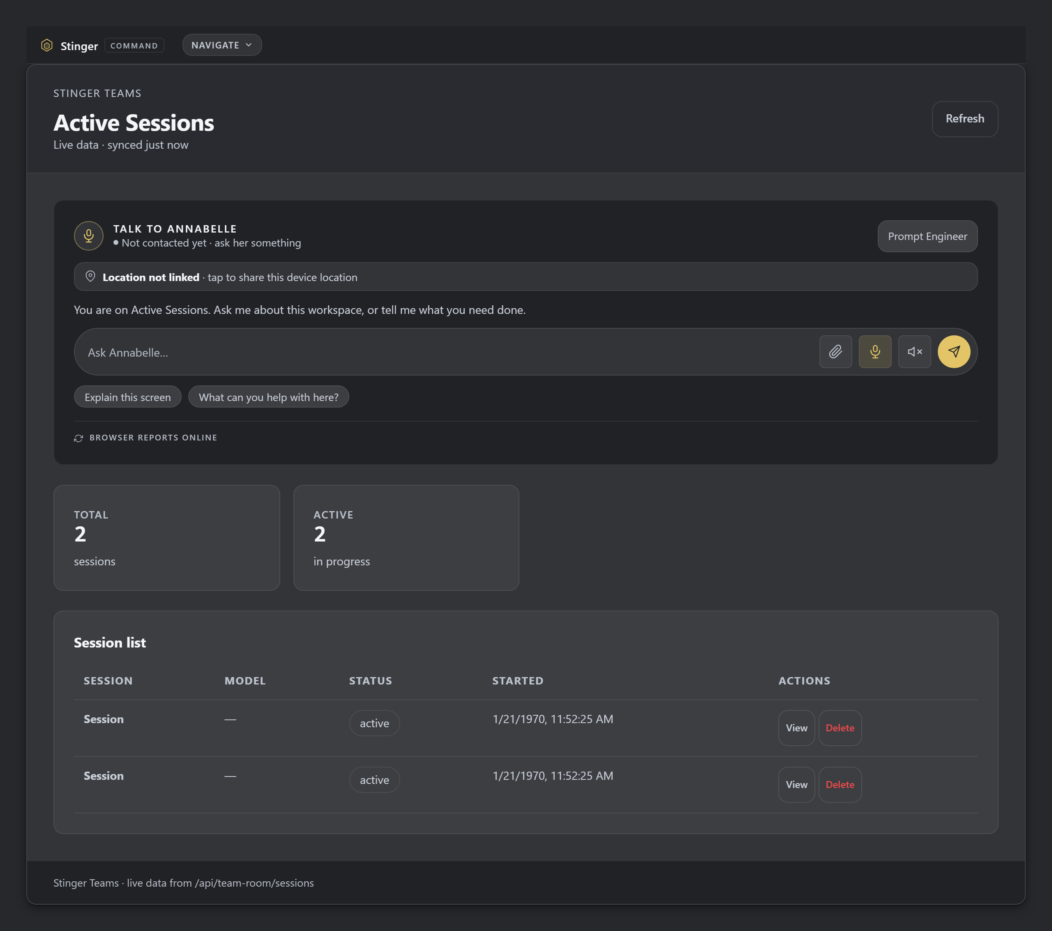
Task: Click the Active Sessions page heading
Action: tap(134, 123)
